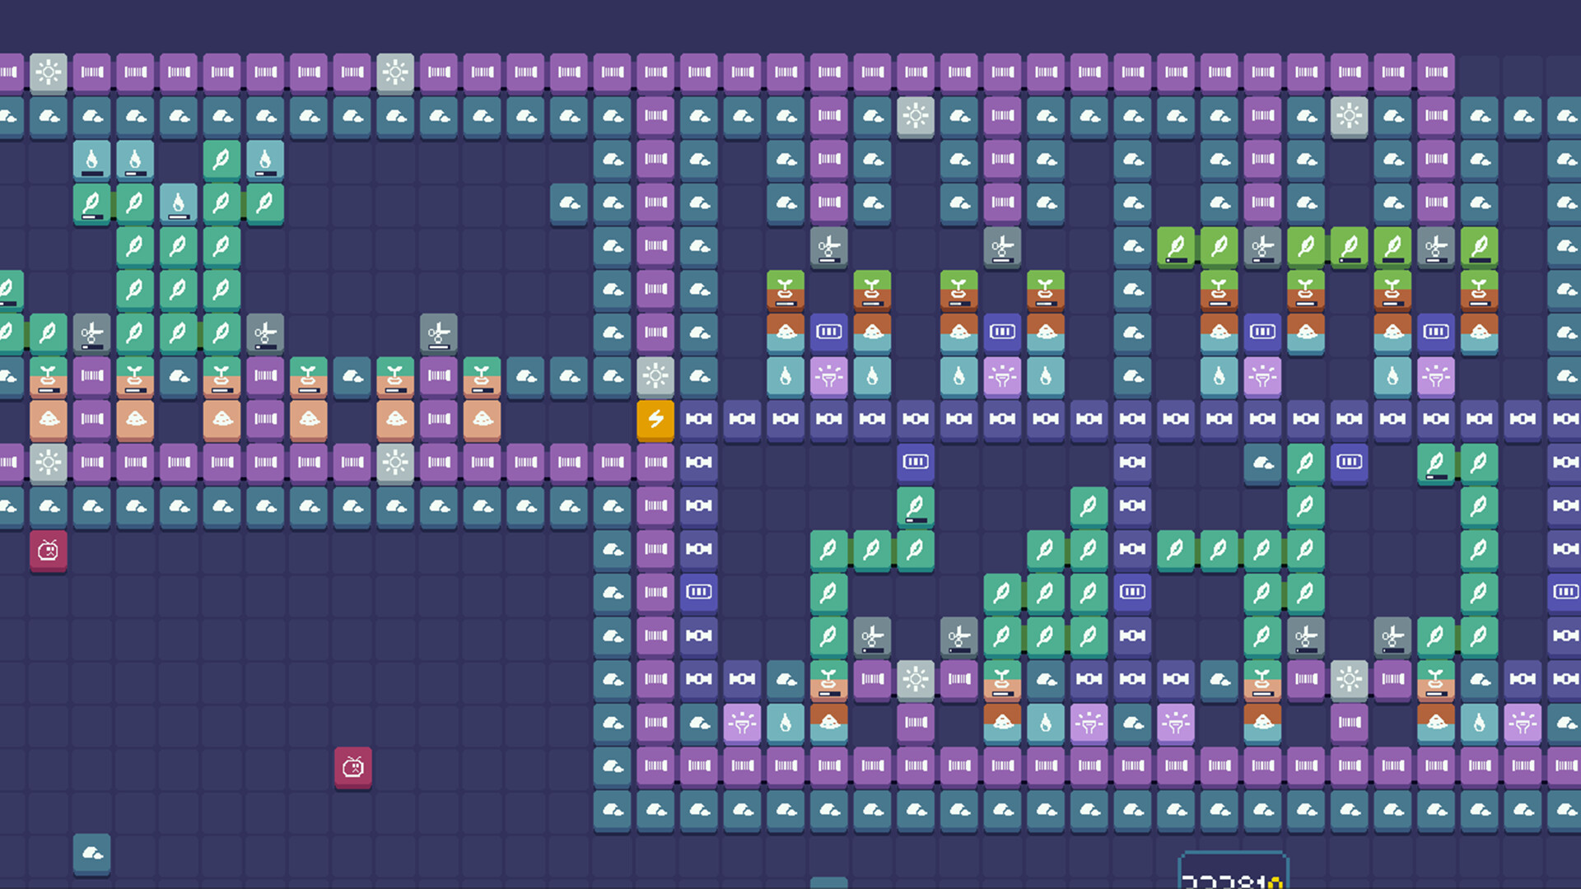1581x889 pixels.
Task: Click the leftmost sprout tile on peach base
Action: [49, 376]
